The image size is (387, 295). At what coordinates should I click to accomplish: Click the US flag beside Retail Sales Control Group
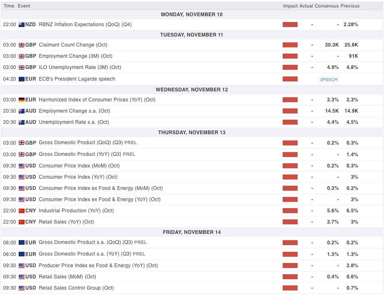tap(22, 288)
